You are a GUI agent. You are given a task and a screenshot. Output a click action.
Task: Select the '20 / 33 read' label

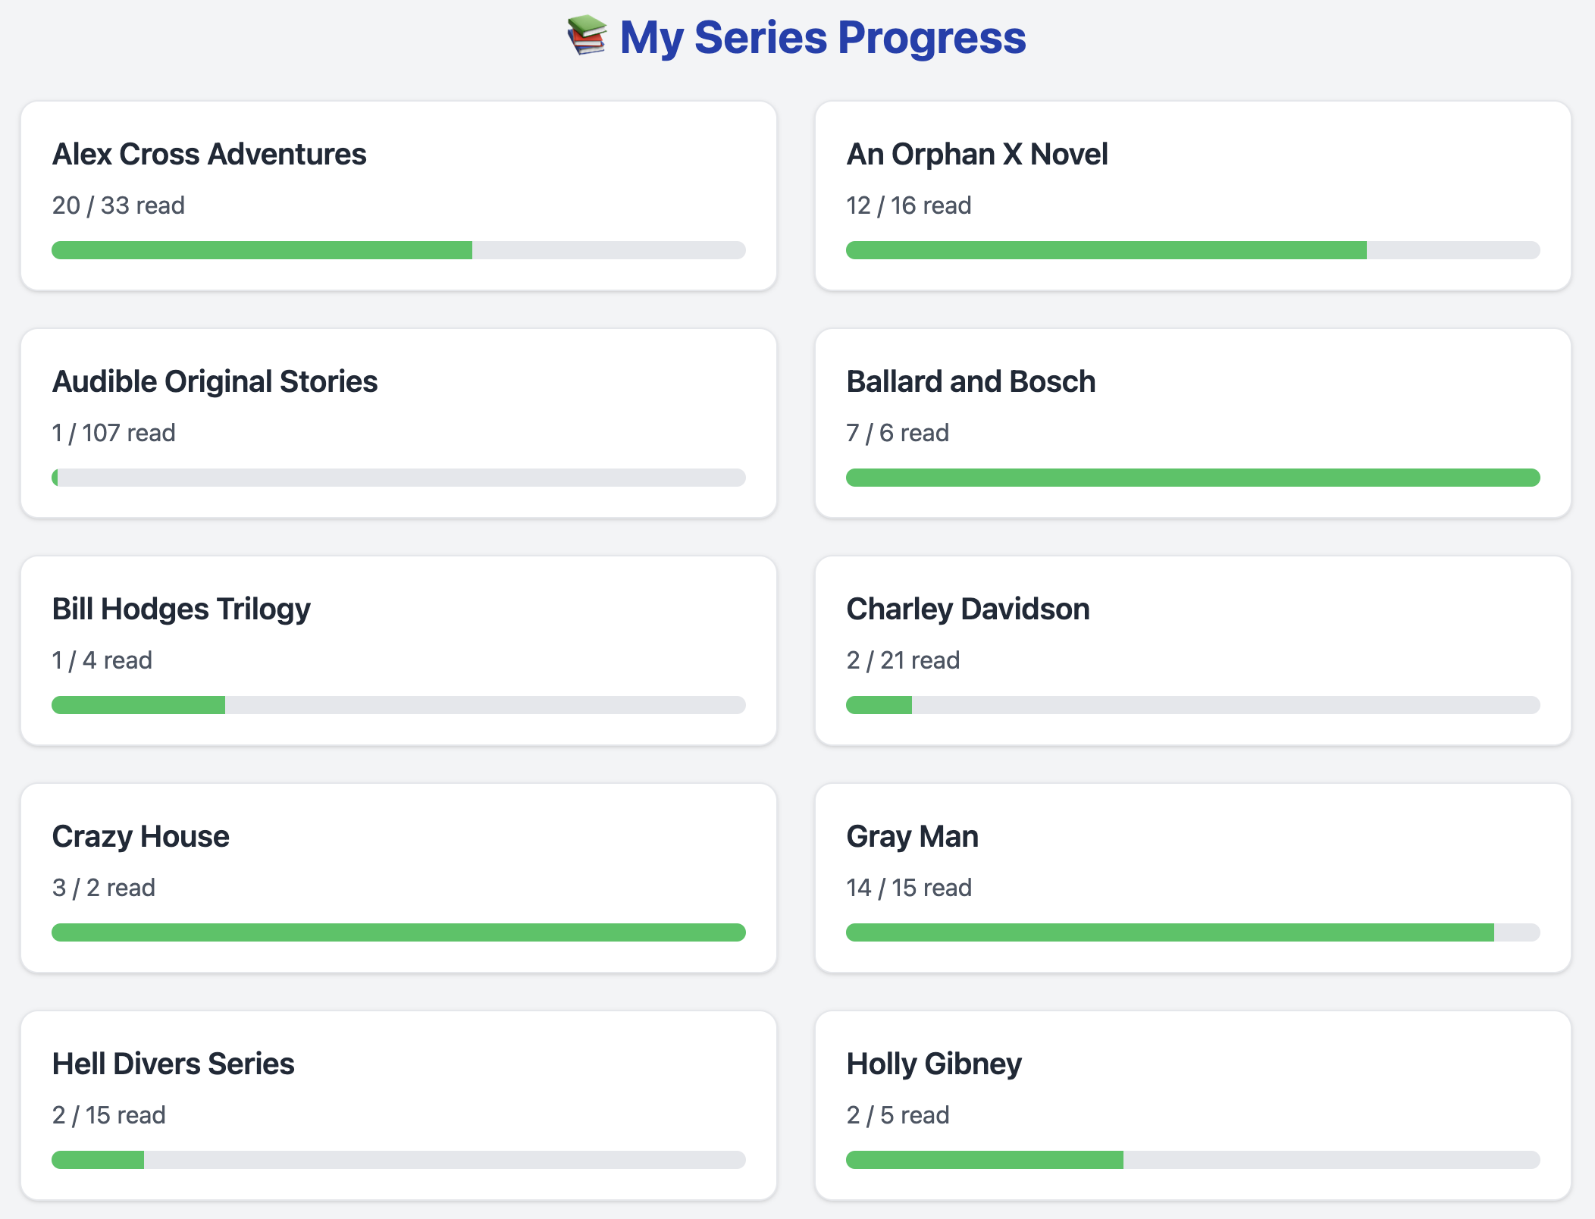tap(118, 205)
